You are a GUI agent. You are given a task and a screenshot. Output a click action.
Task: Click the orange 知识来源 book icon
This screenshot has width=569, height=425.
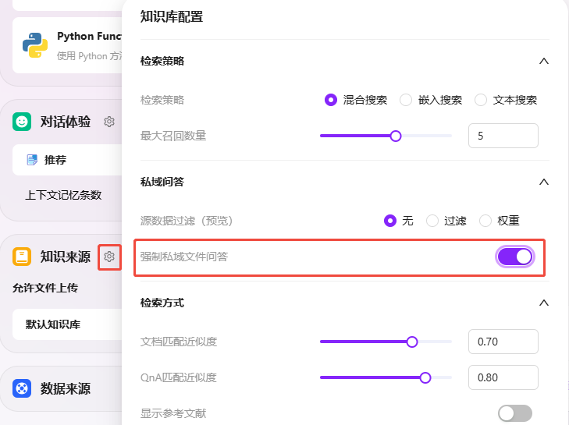tap(22, 257)
